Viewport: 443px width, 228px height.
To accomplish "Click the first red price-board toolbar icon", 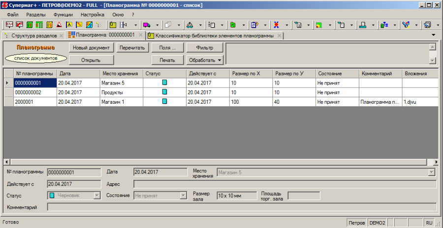I will [10, 25].
